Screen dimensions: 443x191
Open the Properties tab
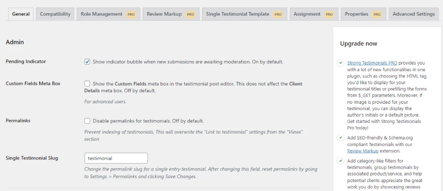click(x=363, y=14)
